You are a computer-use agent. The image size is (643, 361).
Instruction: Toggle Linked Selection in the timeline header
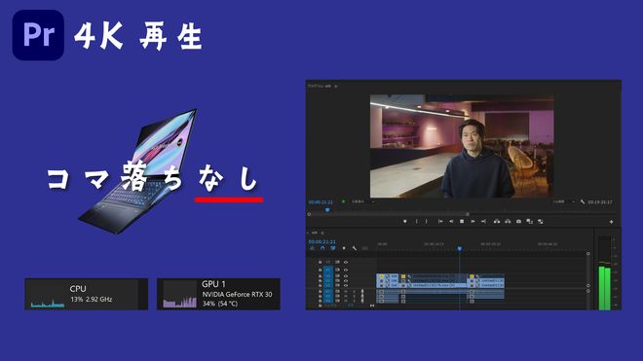pyautogui.click(x=333, y=248)
